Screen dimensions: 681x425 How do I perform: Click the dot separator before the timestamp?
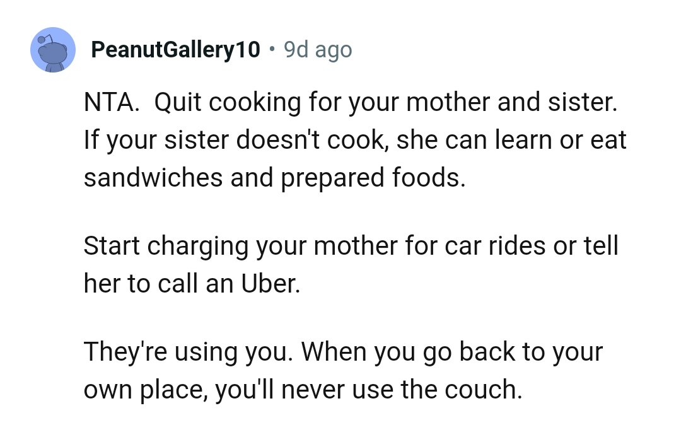click(272, 49)
